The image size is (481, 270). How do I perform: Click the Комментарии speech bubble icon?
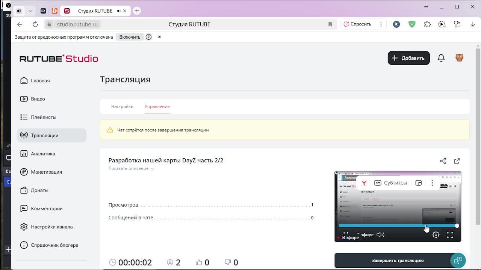coord(24,208)
